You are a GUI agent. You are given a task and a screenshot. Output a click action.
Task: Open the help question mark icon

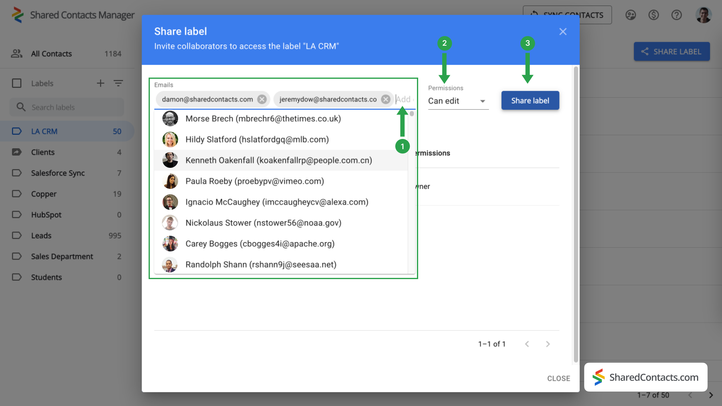676,15
